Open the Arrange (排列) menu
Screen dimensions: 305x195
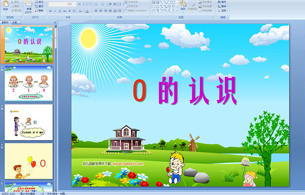coord(183,7)
